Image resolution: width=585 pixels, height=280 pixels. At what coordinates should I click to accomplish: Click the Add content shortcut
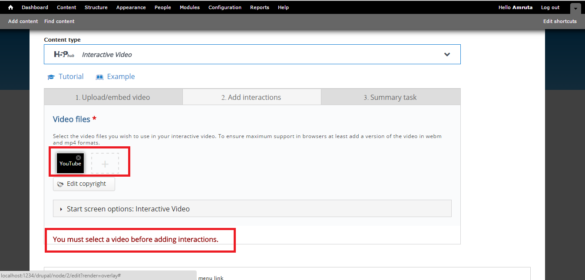click(x=23, y=21)
